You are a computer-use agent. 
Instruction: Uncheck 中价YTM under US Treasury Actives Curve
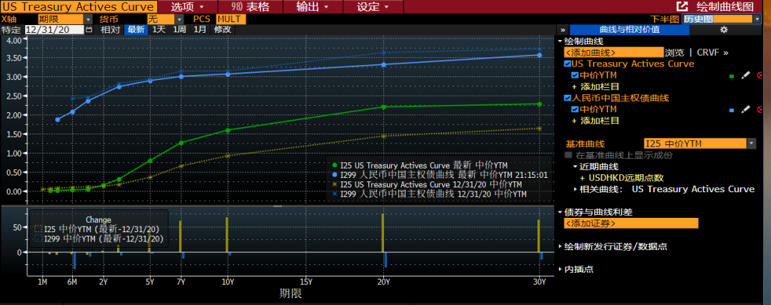tap(575, 75)
